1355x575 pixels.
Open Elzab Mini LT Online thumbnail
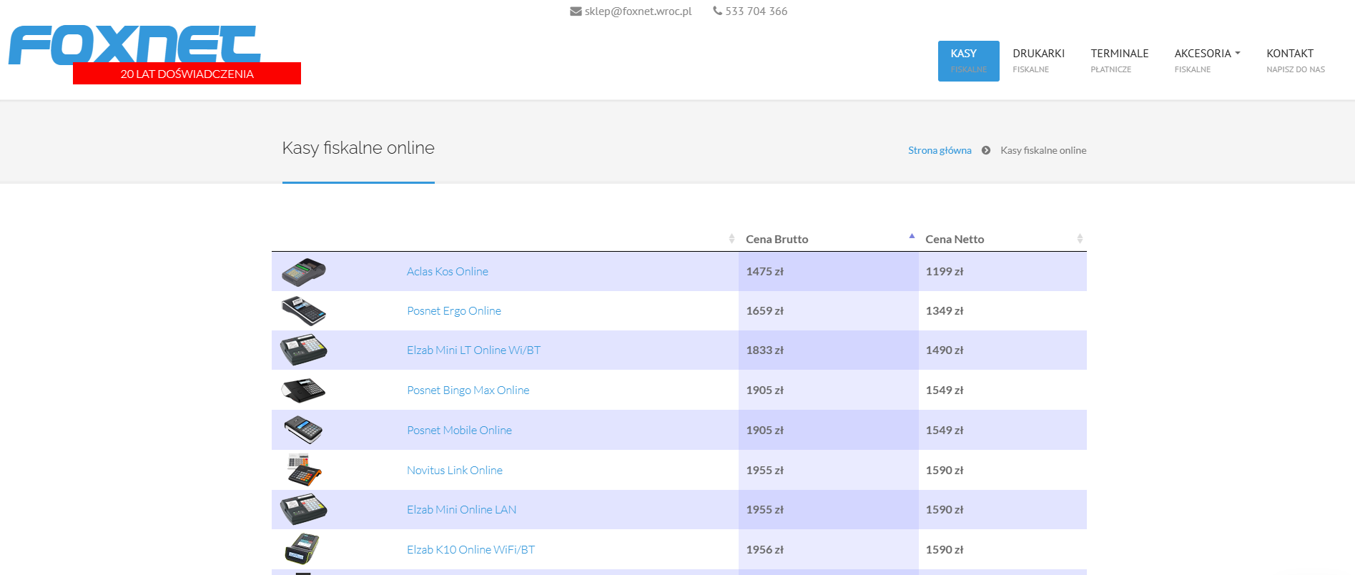pos(304,350)
